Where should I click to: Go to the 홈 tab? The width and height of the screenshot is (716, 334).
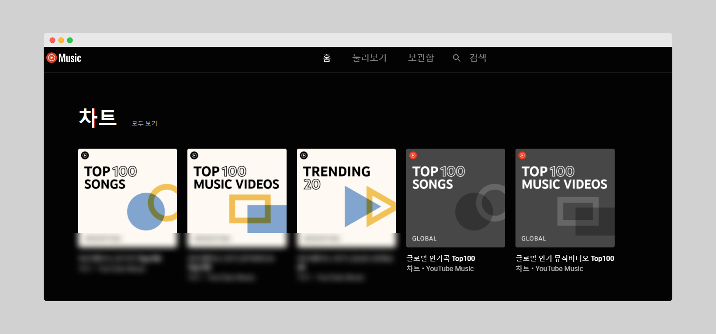pyautogui.click(x=327, y=58)
